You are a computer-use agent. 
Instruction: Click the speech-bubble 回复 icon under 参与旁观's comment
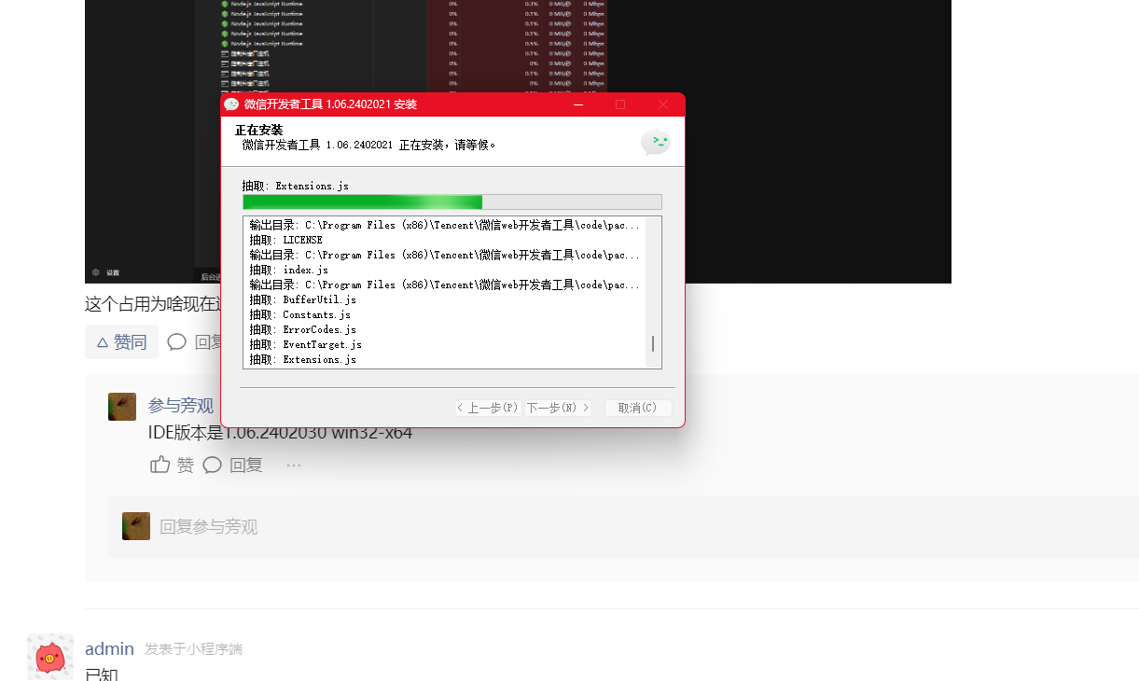pyautogui.click(x=213, y=465)
